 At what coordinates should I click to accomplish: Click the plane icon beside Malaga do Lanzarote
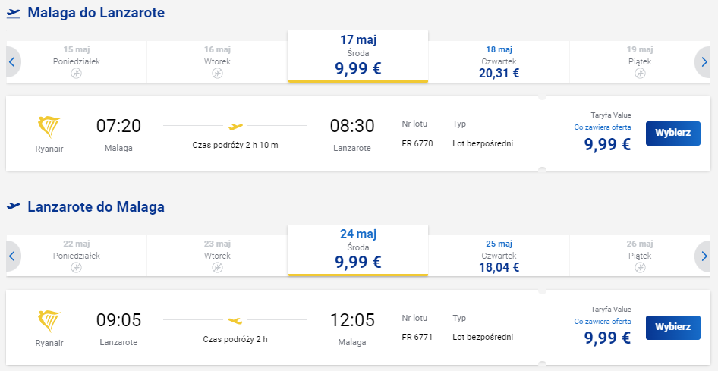14,13
